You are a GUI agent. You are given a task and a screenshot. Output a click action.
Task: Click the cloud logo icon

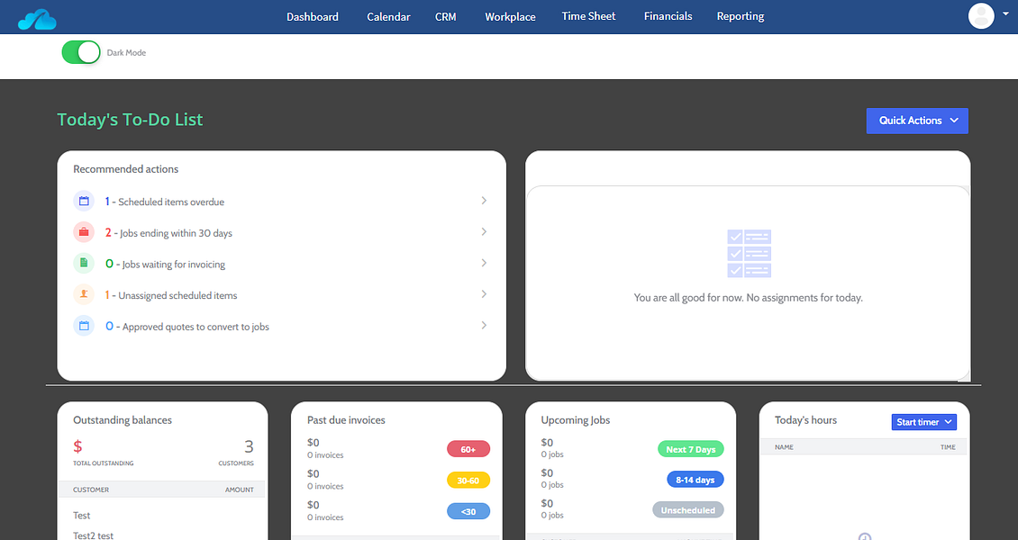click(x=37, y=20)
